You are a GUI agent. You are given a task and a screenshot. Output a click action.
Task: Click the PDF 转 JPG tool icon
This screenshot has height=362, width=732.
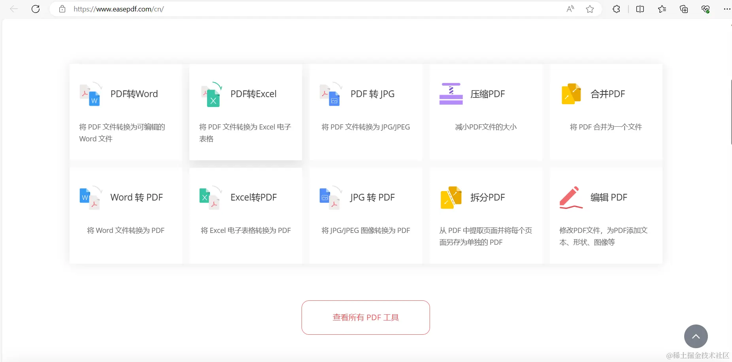point(331,94)
